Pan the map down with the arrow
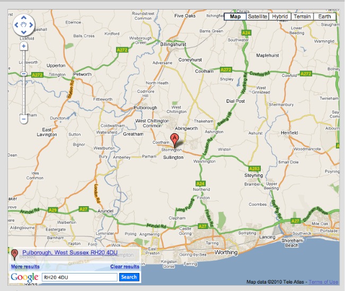The width and height of the screenshot is (345, 291). [x=24, y=32]
